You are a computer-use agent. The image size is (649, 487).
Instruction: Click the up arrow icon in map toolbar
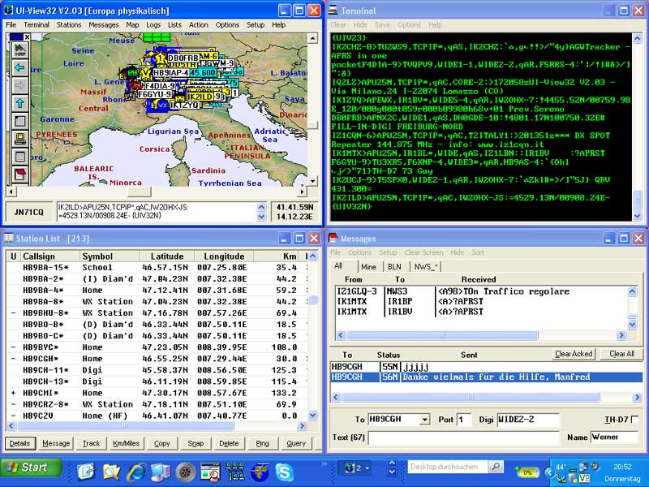(19, 103)
